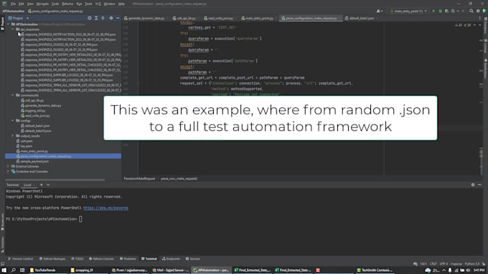Collapse the config folder
The height and width of the screenshot is (274, 488).
13,120
